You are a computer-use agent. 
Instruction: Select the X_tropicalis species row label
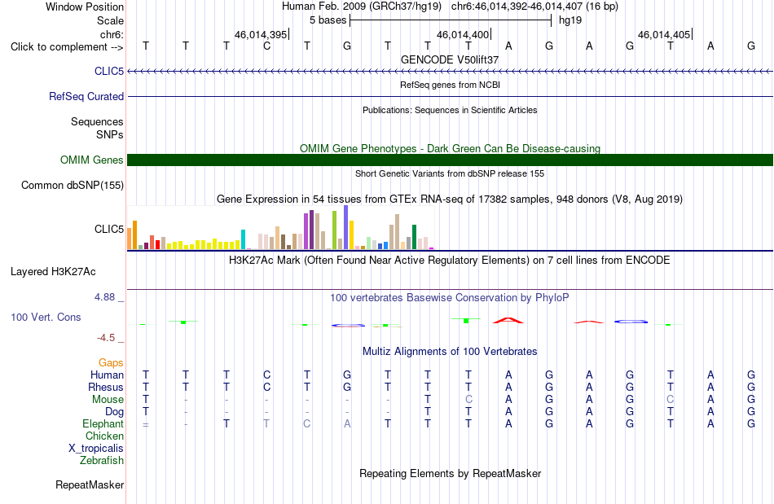(x=96, y=449)
